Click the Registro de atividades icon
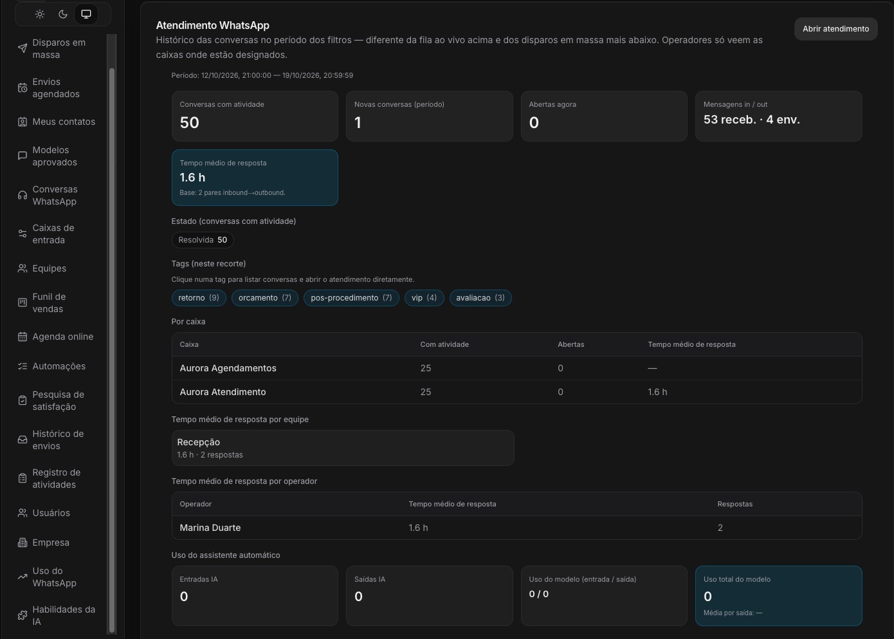894x639 pixels. 23,479
